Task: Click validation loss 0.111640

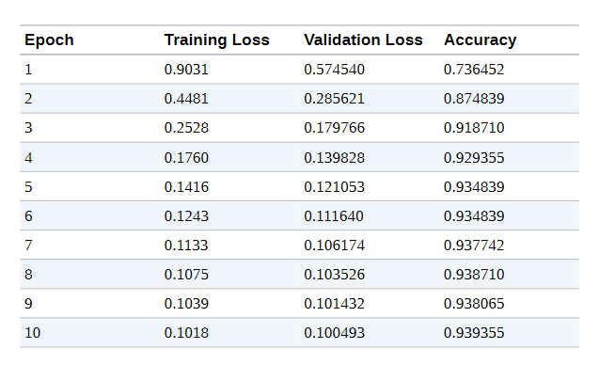Action: pos(334,216)
